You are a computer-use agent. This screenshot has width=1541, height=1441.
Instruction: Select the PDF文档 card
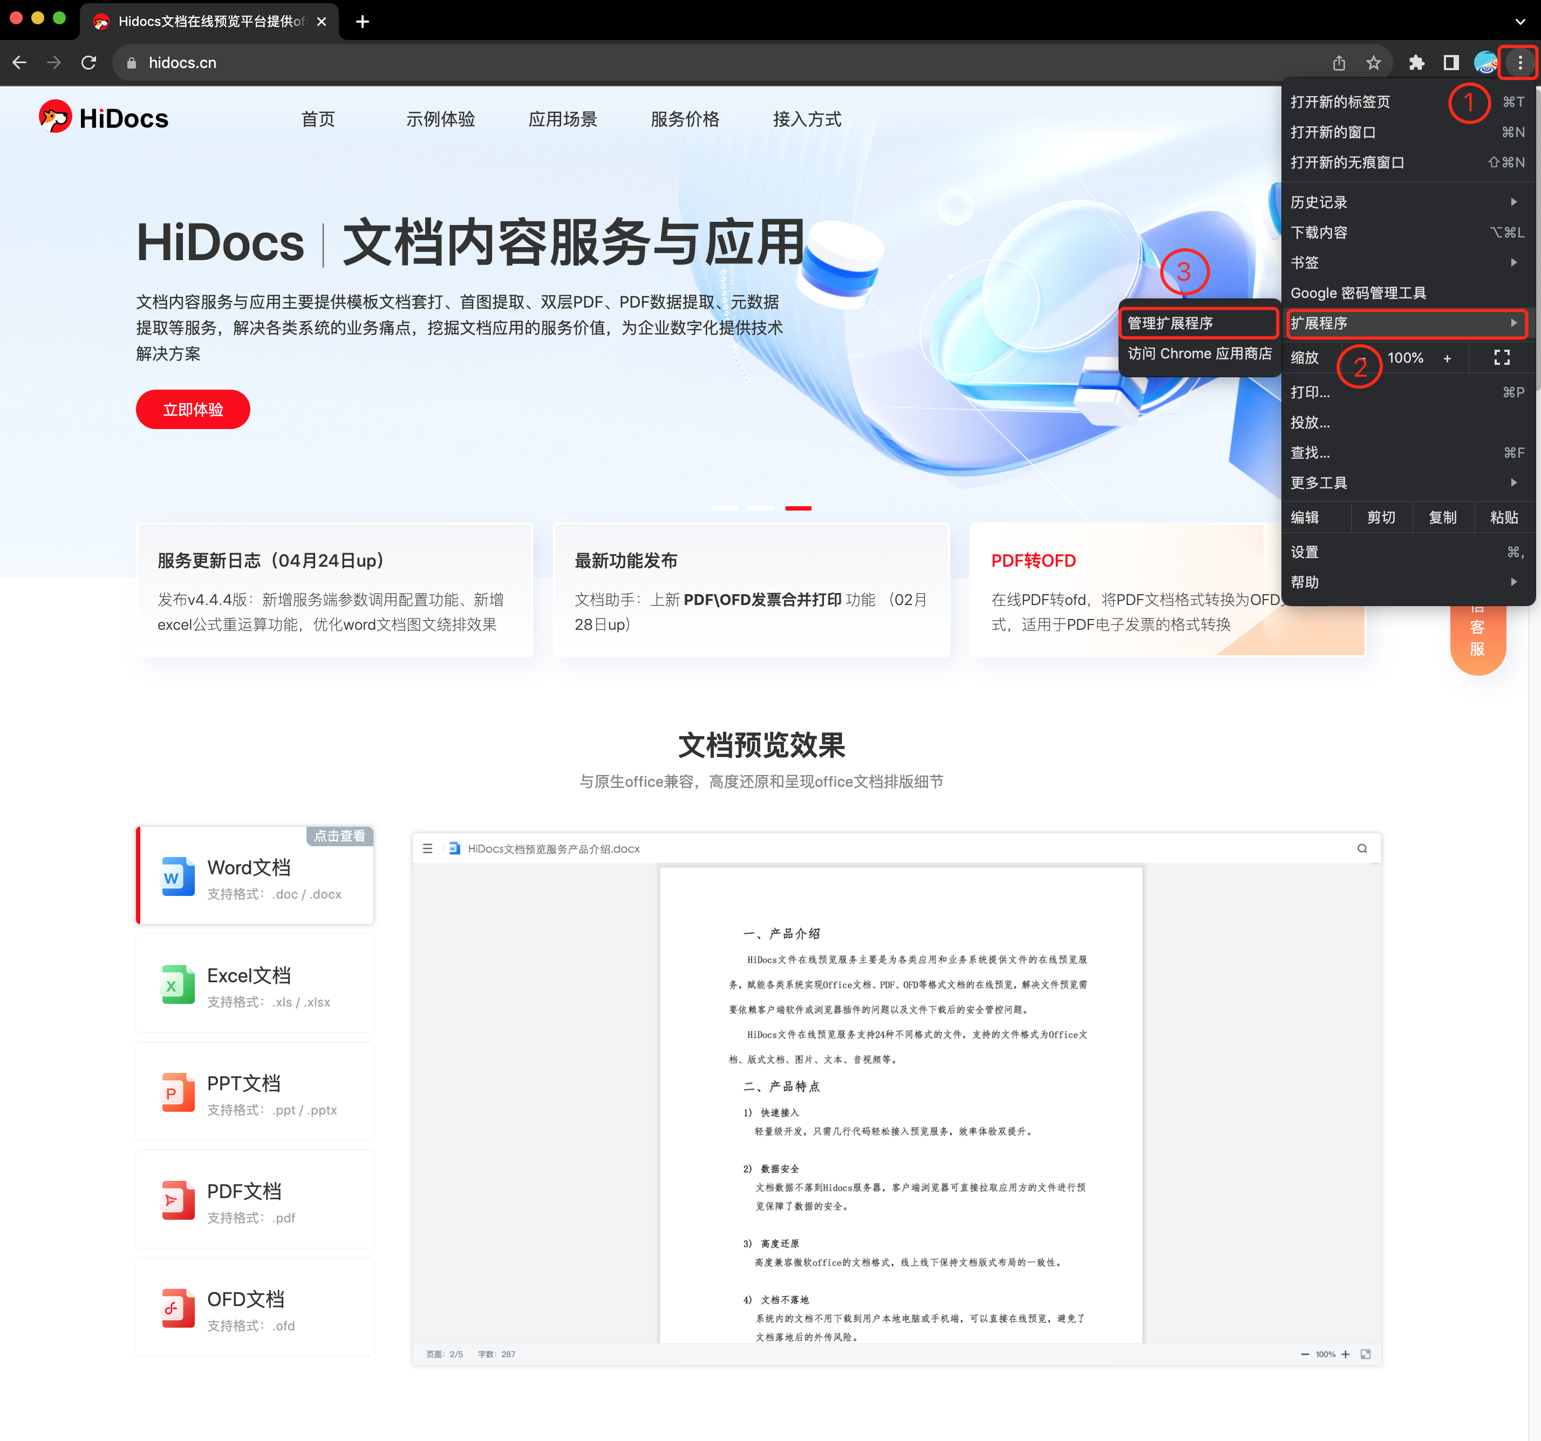pos(255,1199)
